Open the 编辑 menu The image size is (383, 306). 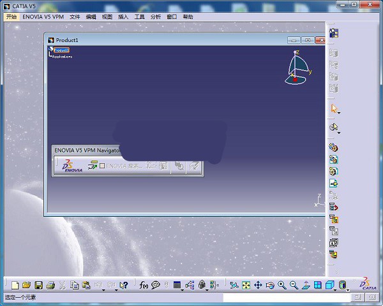[91, 17]
